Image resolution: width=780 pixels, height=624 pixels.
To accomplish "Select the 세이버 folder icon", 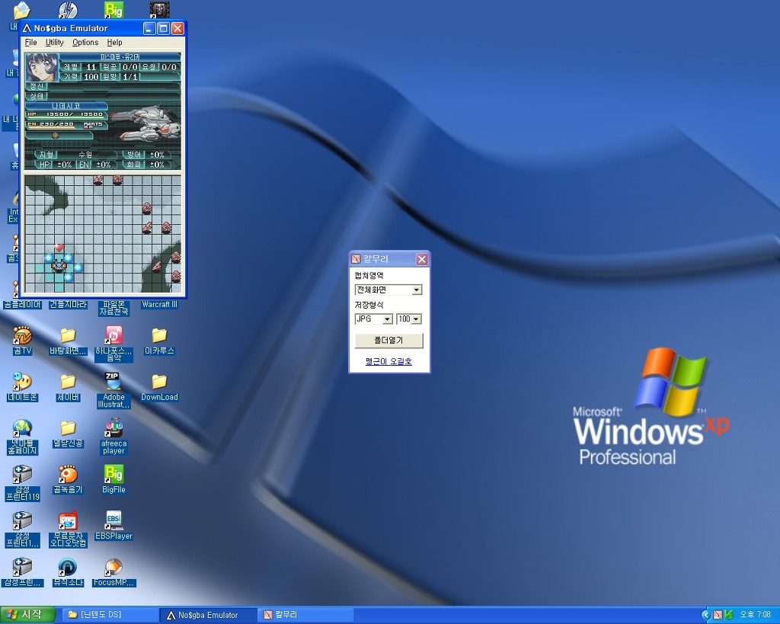I will click(68, 382).
